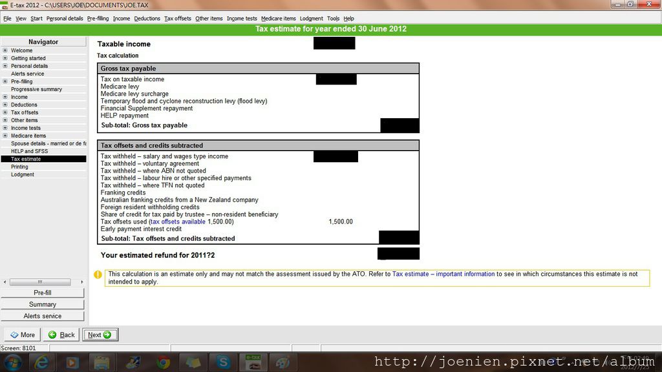Expand Medicare items tree node
This screenshot has height=372, width=662.
click(5, 136)
